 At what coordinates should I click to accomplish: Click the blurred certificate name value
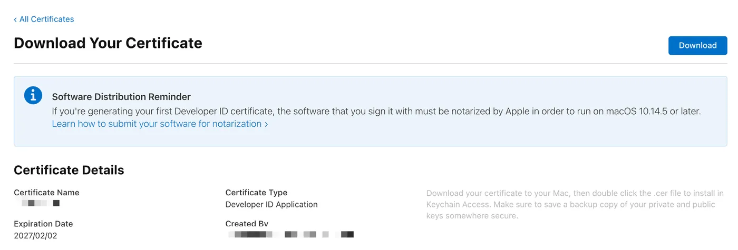point(41,203)
